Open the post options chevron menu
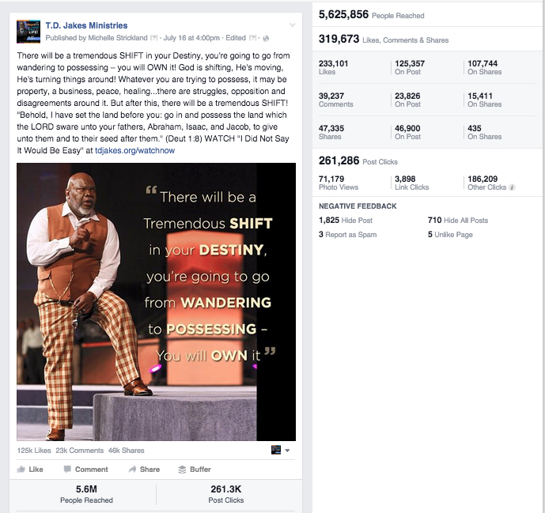 [293, 25]
